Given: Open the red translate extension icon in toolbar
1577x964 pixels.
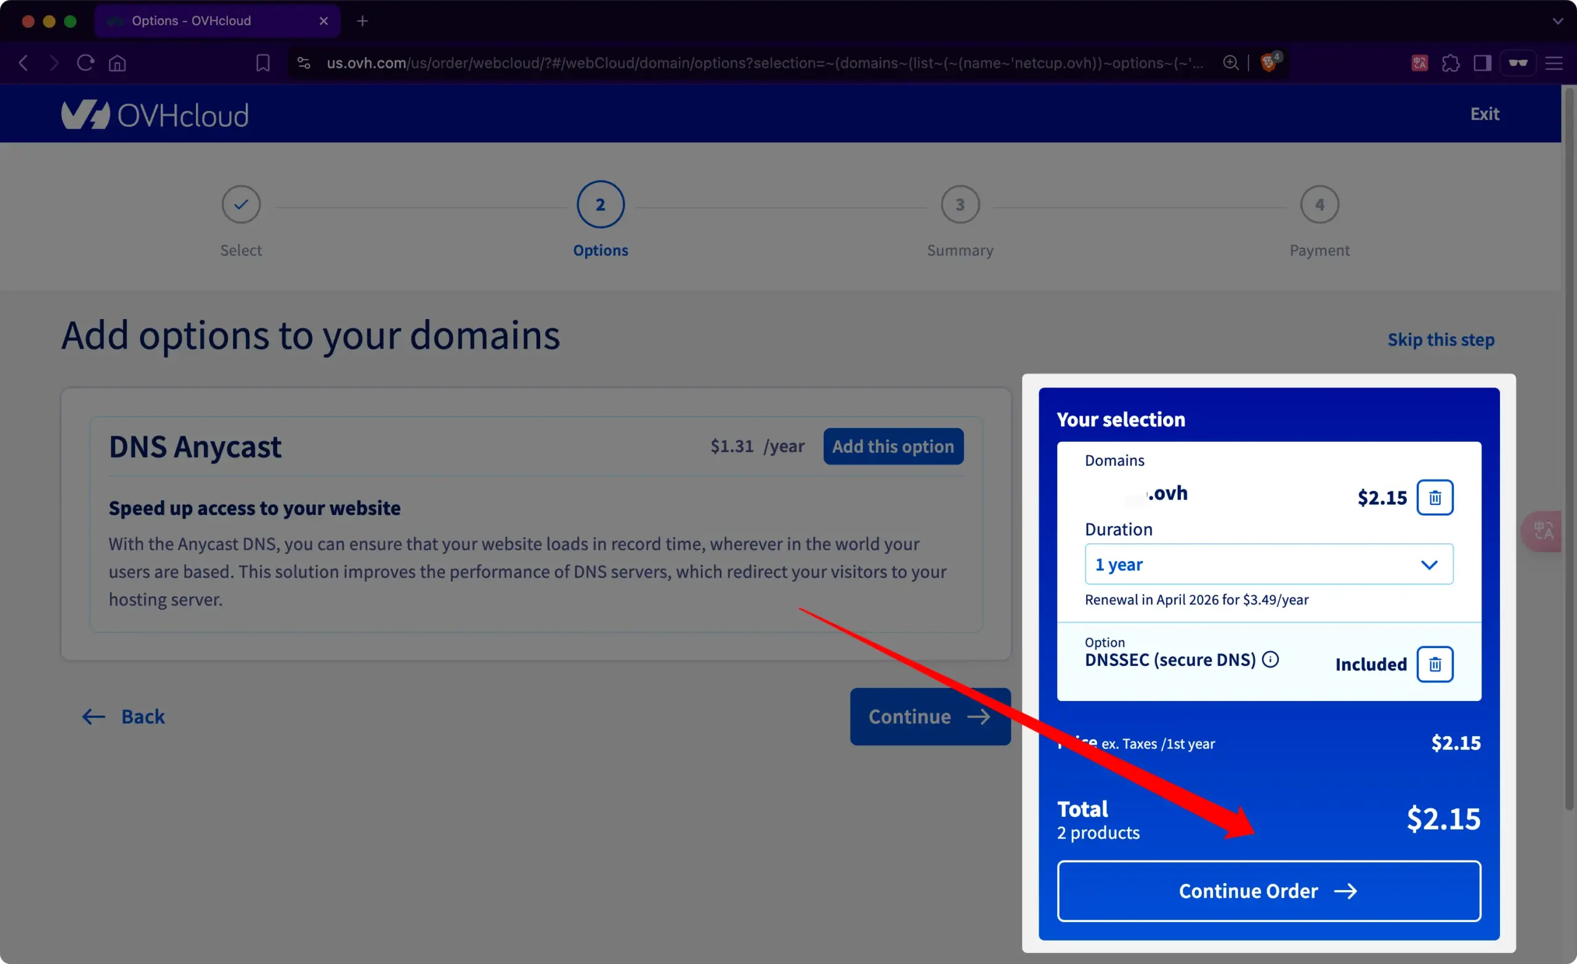Looking at the screenshot, I should pyautogui.click(x=1419, y=63).
